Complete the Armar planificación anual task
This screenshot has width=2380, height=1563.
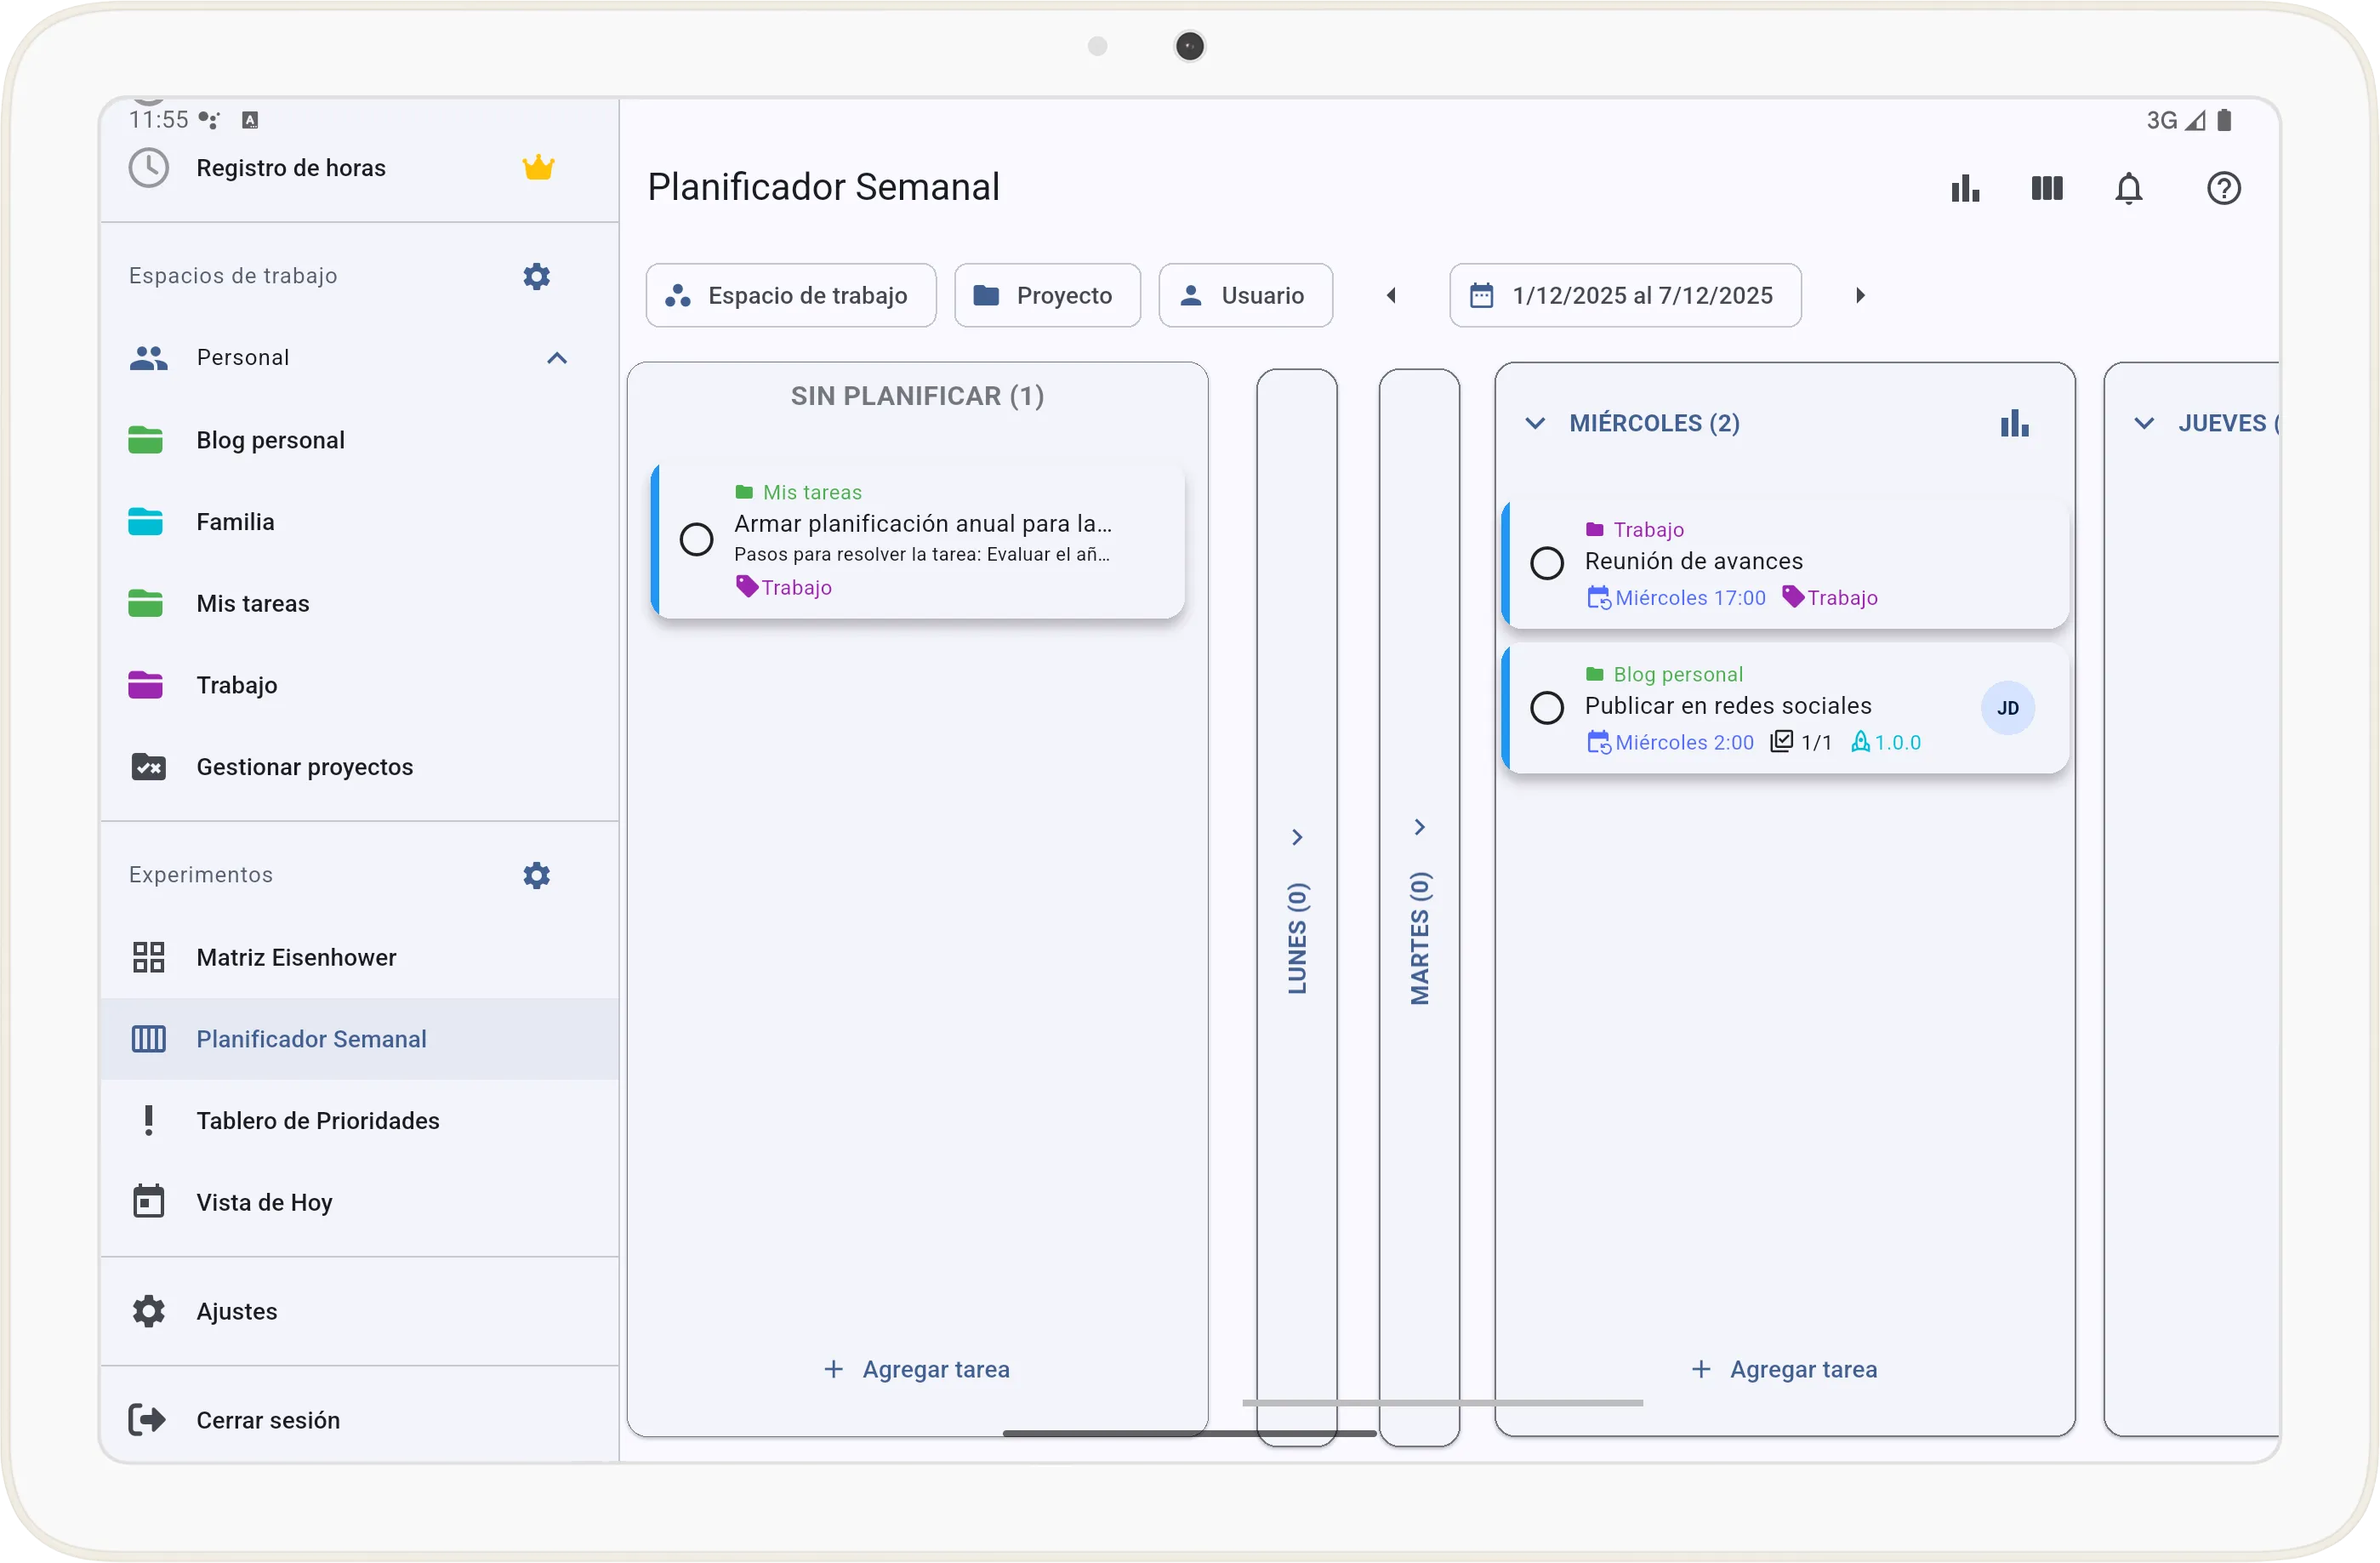click(x=696, y=540)
